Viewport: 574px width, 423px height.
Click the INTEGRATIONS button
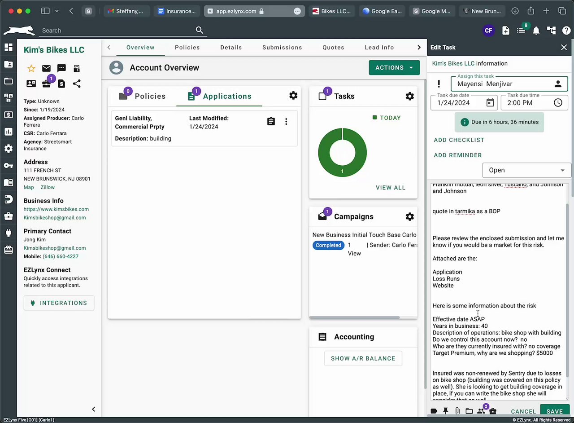(59, 303)
